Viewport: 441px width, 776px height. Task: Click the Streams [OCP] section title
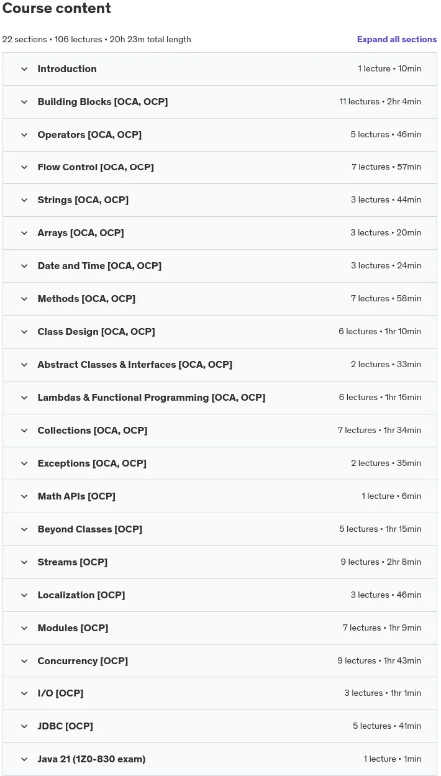tap(73, 562)
